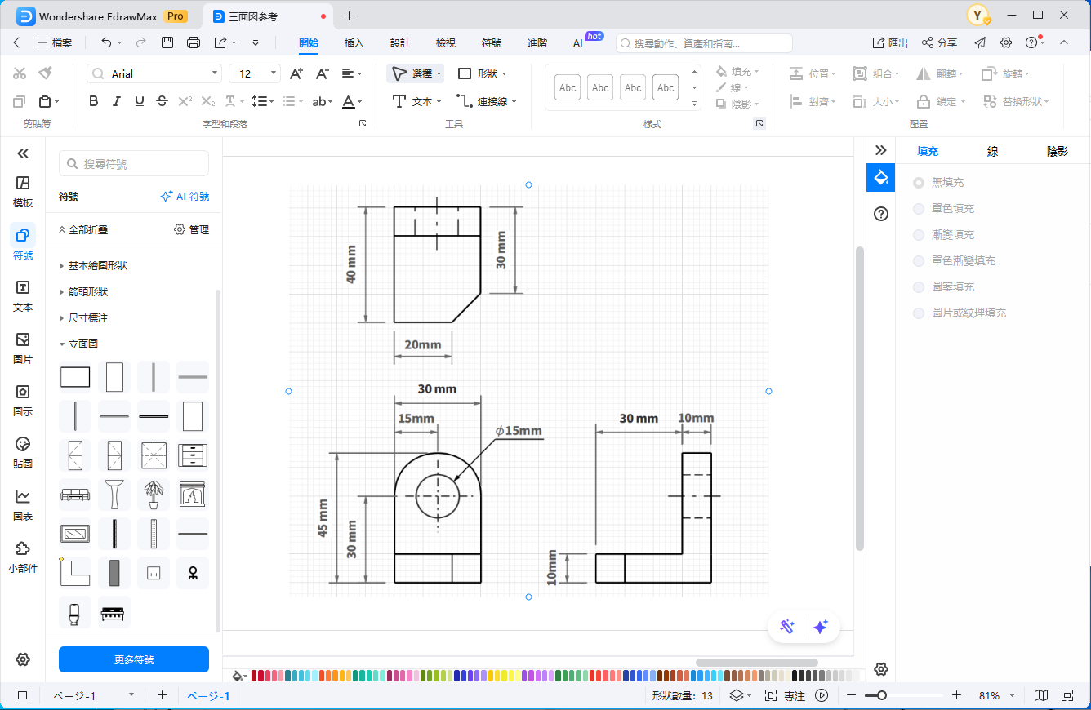Pick the first red color swatch in palette
Screen dimensions: 1091x710
(255, 676)
